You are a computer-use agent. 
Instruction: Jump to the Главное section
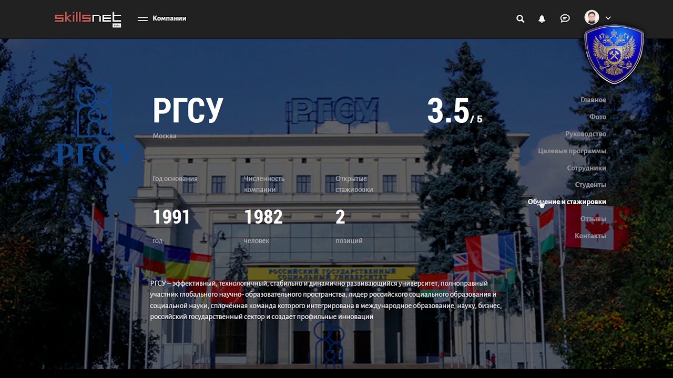click(593, 100)
